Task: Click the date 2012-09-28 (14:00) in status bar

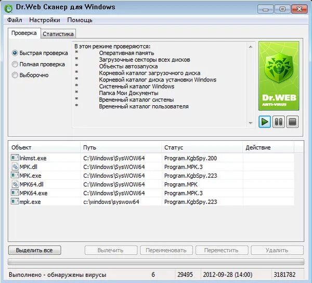Action: tap(228, 275)
